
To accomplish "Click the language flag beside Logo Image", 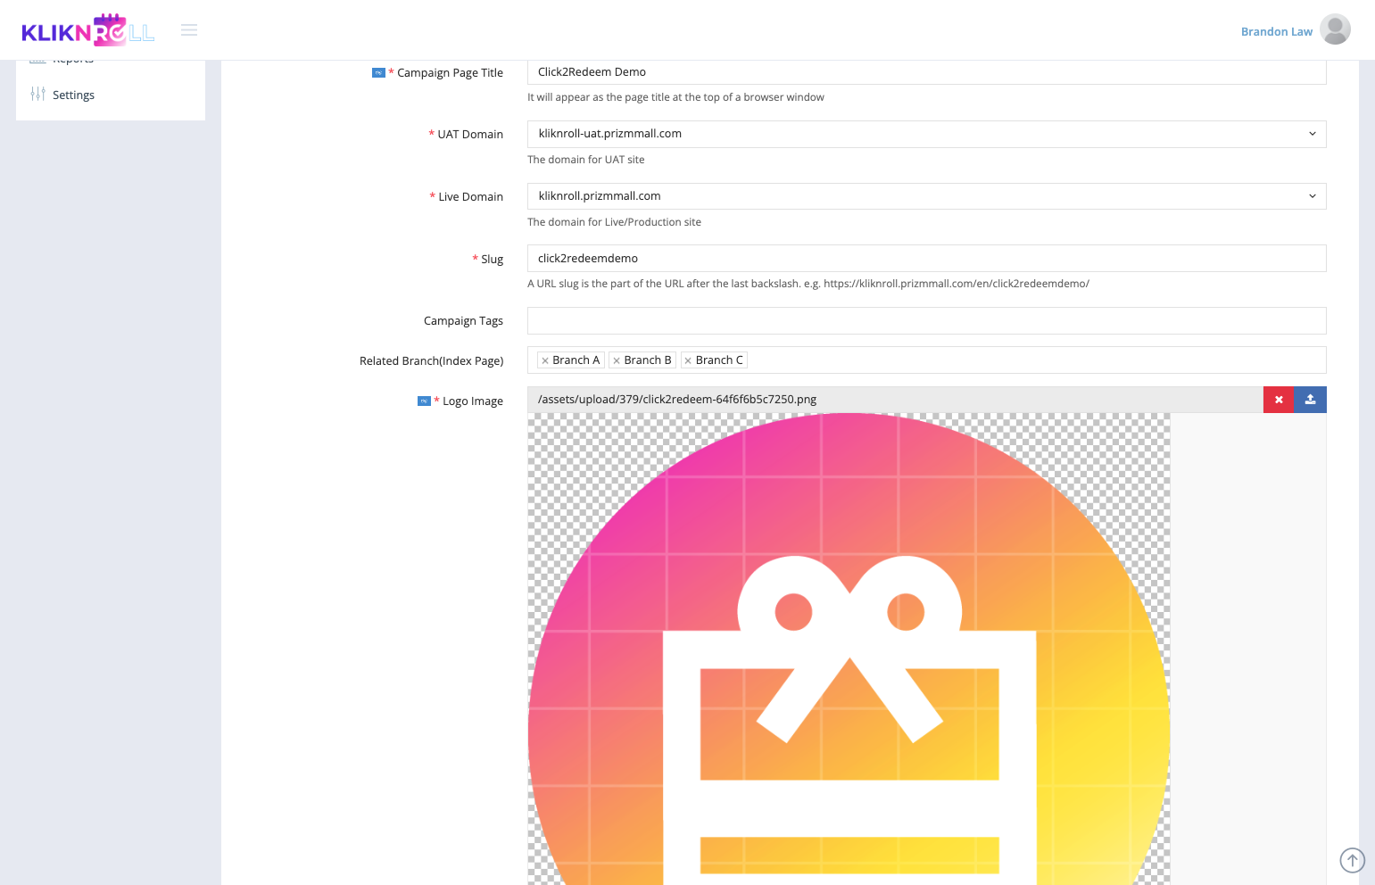I will 424,401.
